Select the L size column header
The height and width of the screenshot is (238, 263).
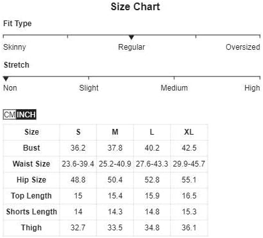coord(152,132)
